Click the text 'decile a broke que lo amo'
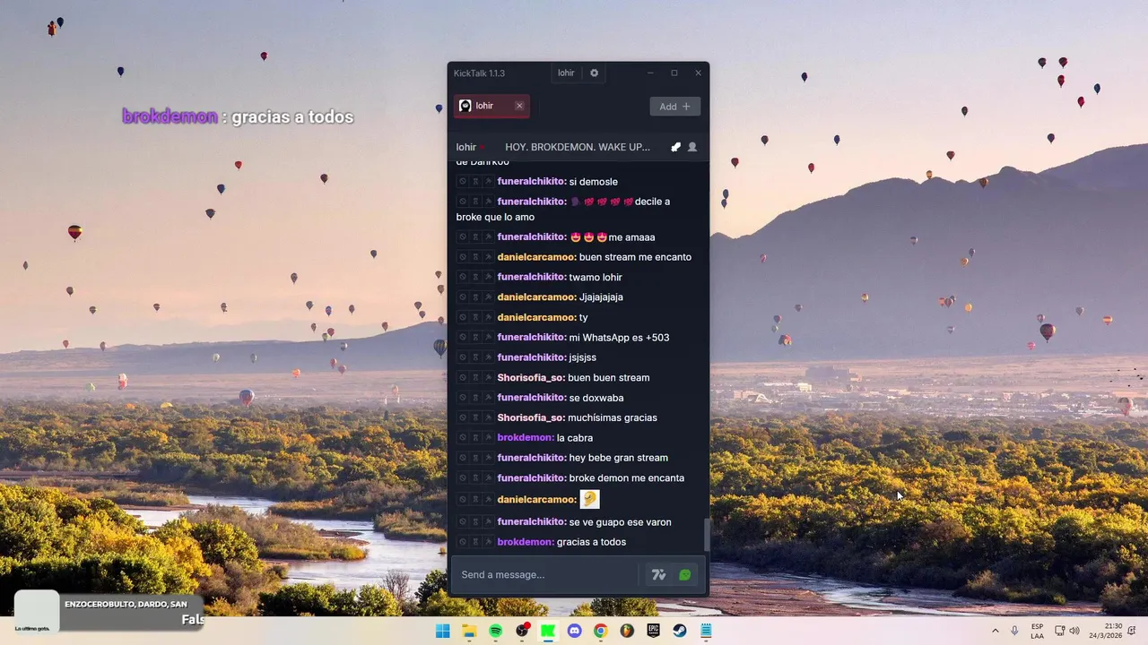The height and width of the screenshot is (645, 1148). 563,210
